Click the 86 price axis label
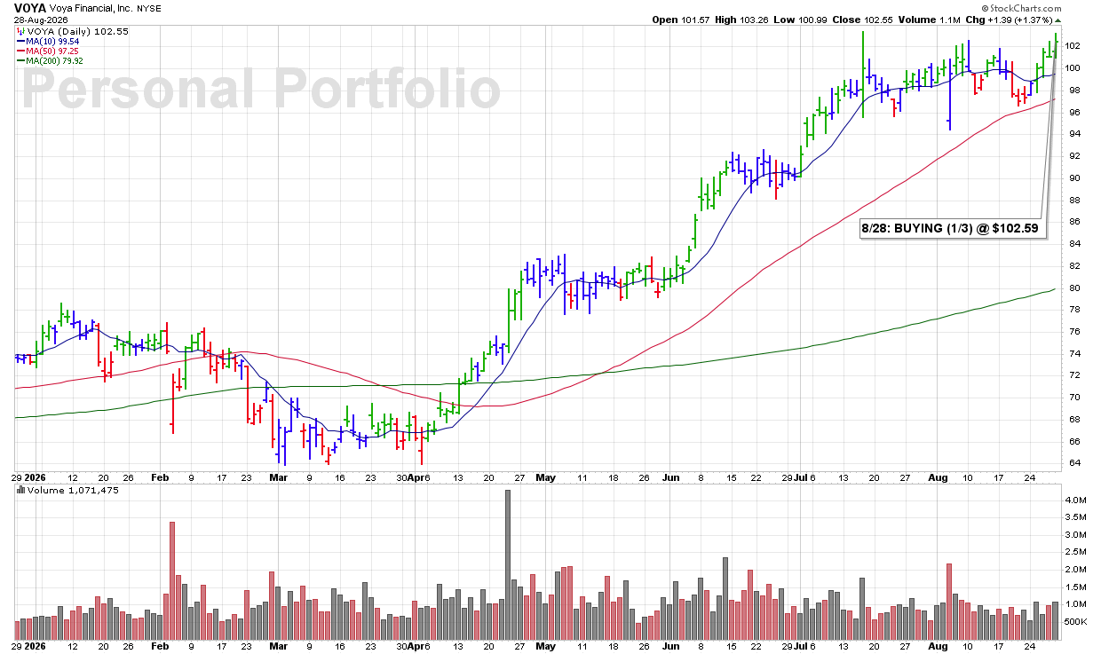Viewport: 1101px width, 654px height. [x=1073, y=222]
